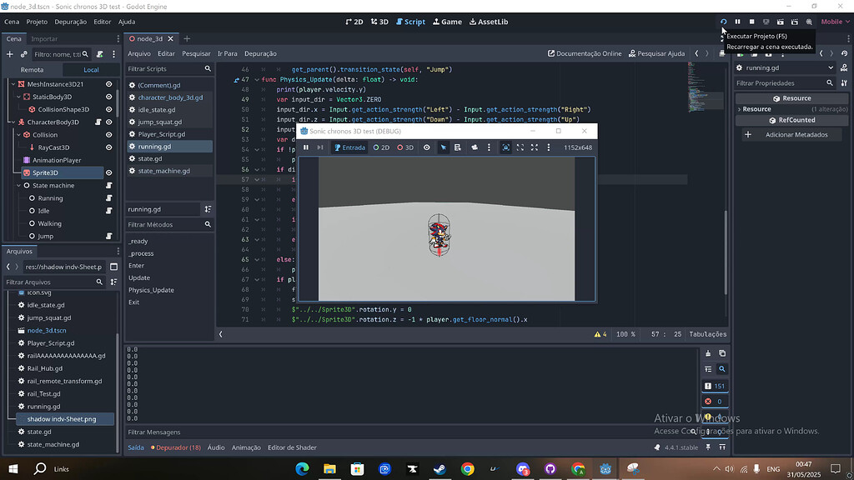
Task: Open the script attached to Running node
Action: click(x=109, y=198)
